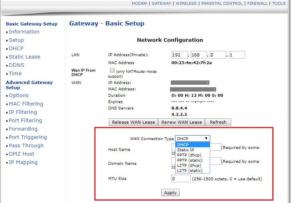Choose L2TP (dhcp) connection type
The width and height of the screenshot is (291, 203).
[192, 165]
